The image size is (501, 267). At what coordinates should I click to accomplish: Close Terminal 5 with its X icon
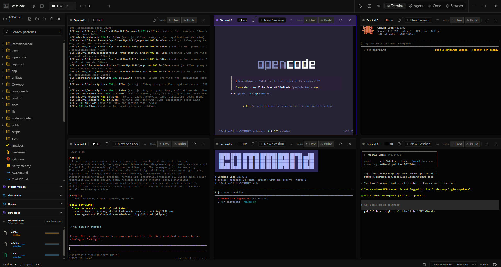click(x=350, y=144)
